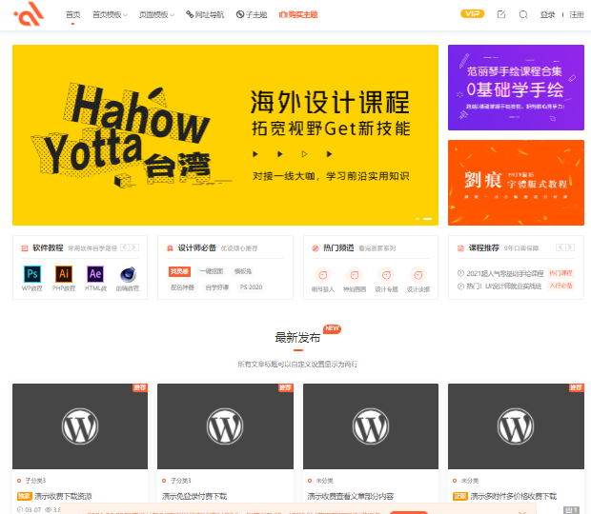The height and width of the screenshot is (514, 591).
Task: Click the write-post pencil icon
Action: 501,14
